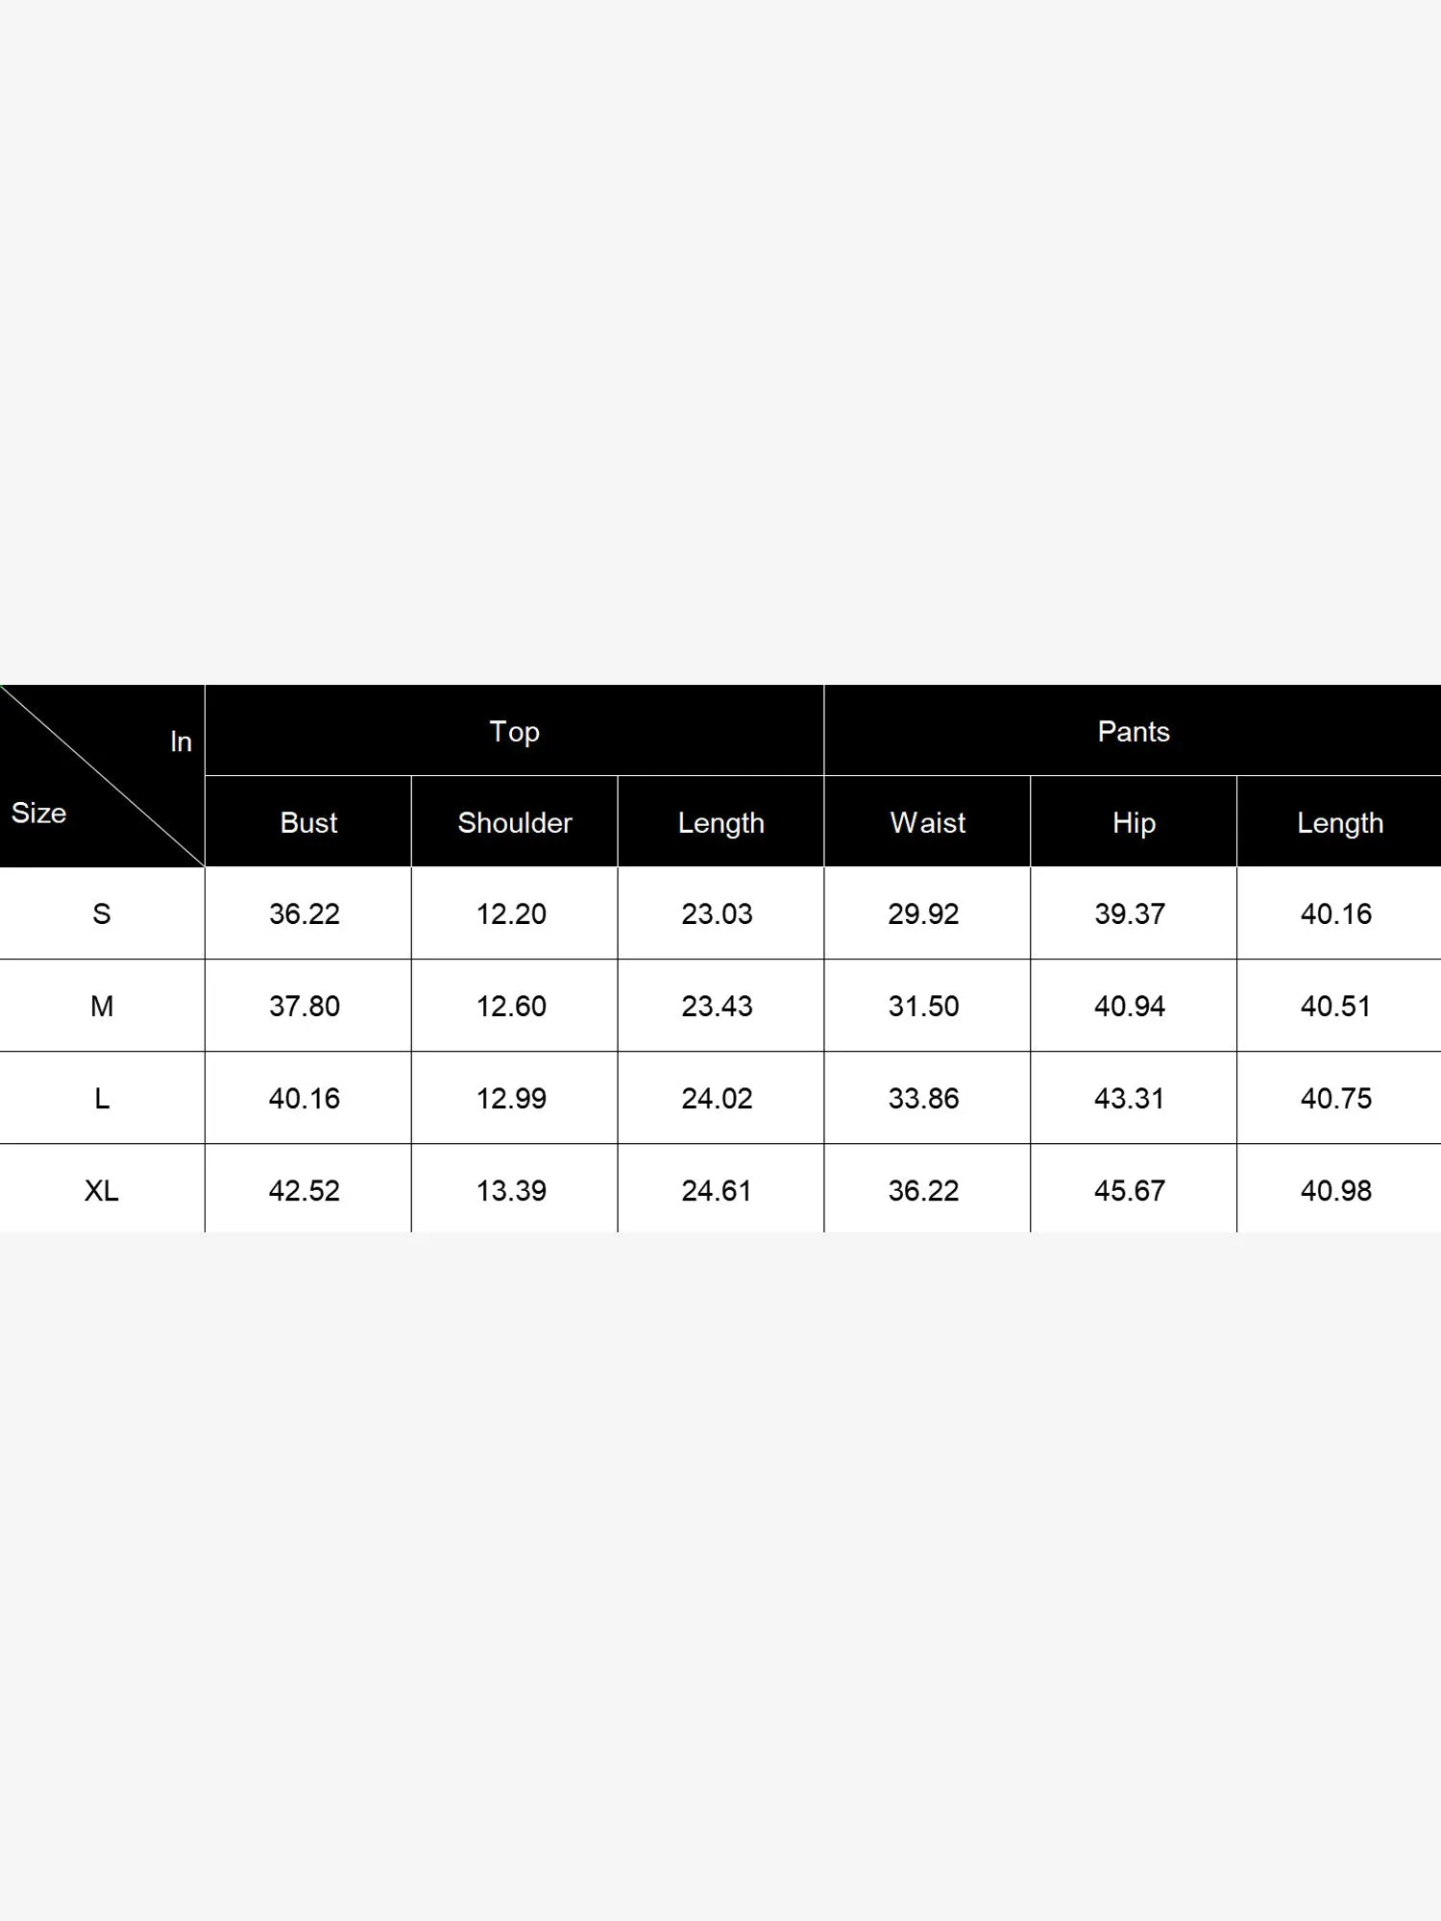Select the 42.52 bust cell for XL
1441x1921 pixels.
[305, 1190]
